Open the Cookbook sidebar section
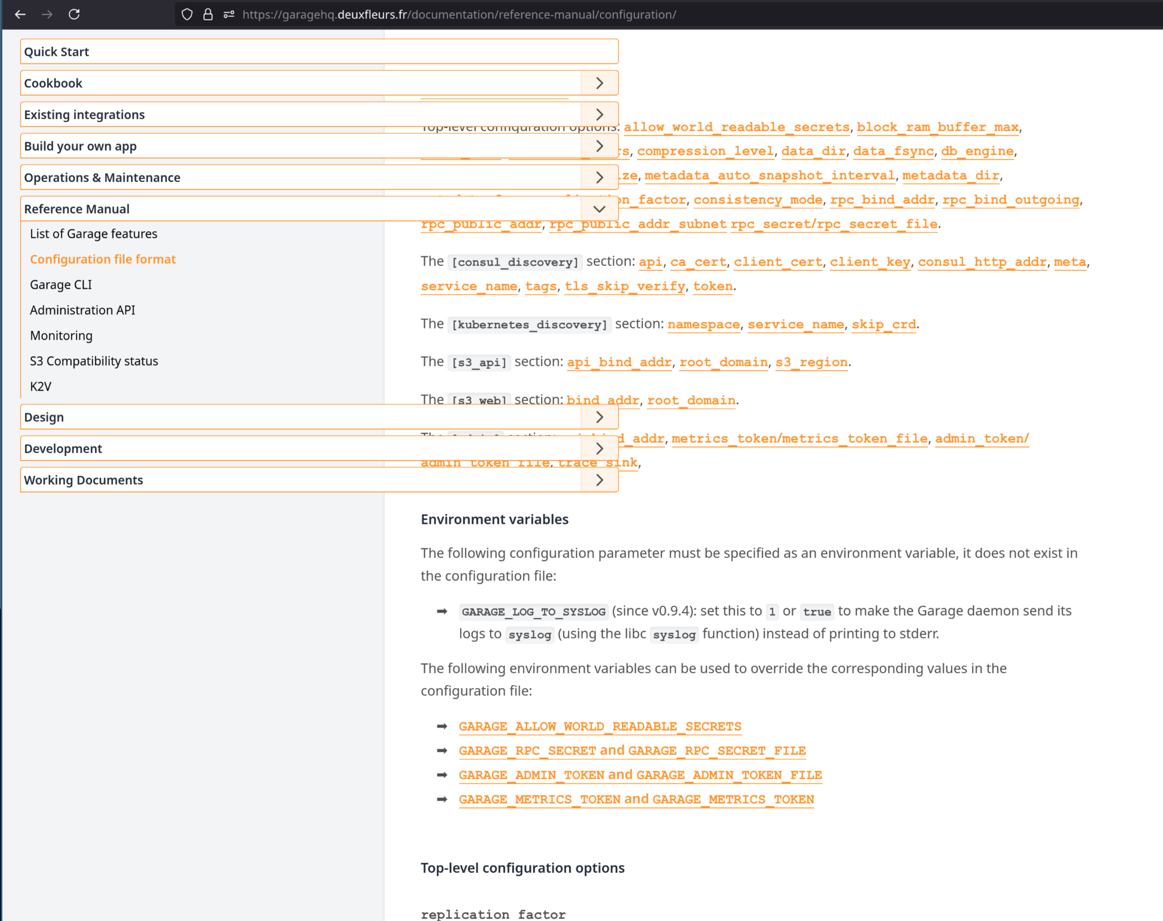 (x=301, y=83)
